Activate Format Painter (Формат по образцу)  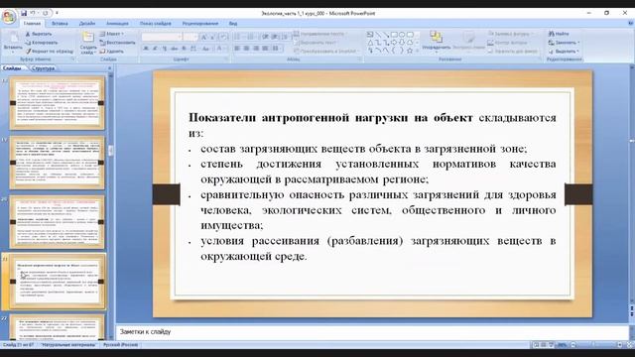point(50,52)
